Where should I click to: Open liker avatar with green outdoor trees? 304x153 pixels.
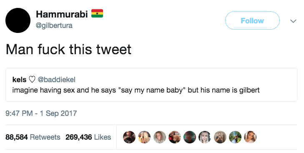click(x=235, y=137)
